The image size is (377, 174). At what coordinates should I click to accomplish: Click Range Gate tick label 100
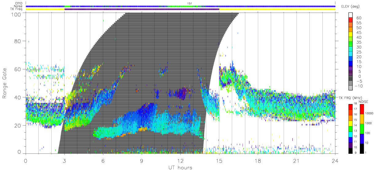16,14
